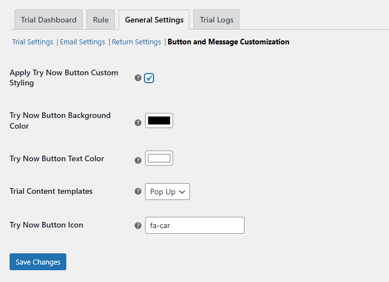Navigate to the Email Settings link
Image resolution: width=389 pixels, height=282 pixels.
pos(83,42)
